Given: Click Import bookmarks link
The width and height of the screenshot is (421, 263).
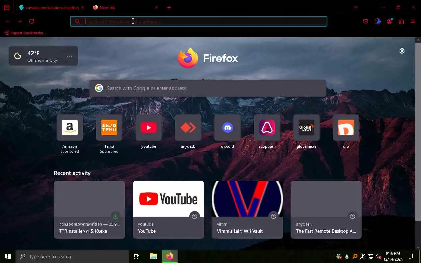Looking at the screenshot, I should click(x=25, y=33).
